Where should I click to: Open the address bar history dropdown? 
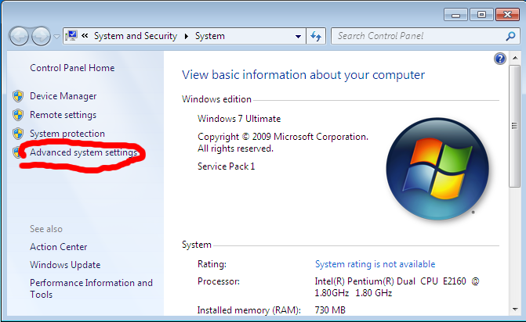tap(298, 36)
